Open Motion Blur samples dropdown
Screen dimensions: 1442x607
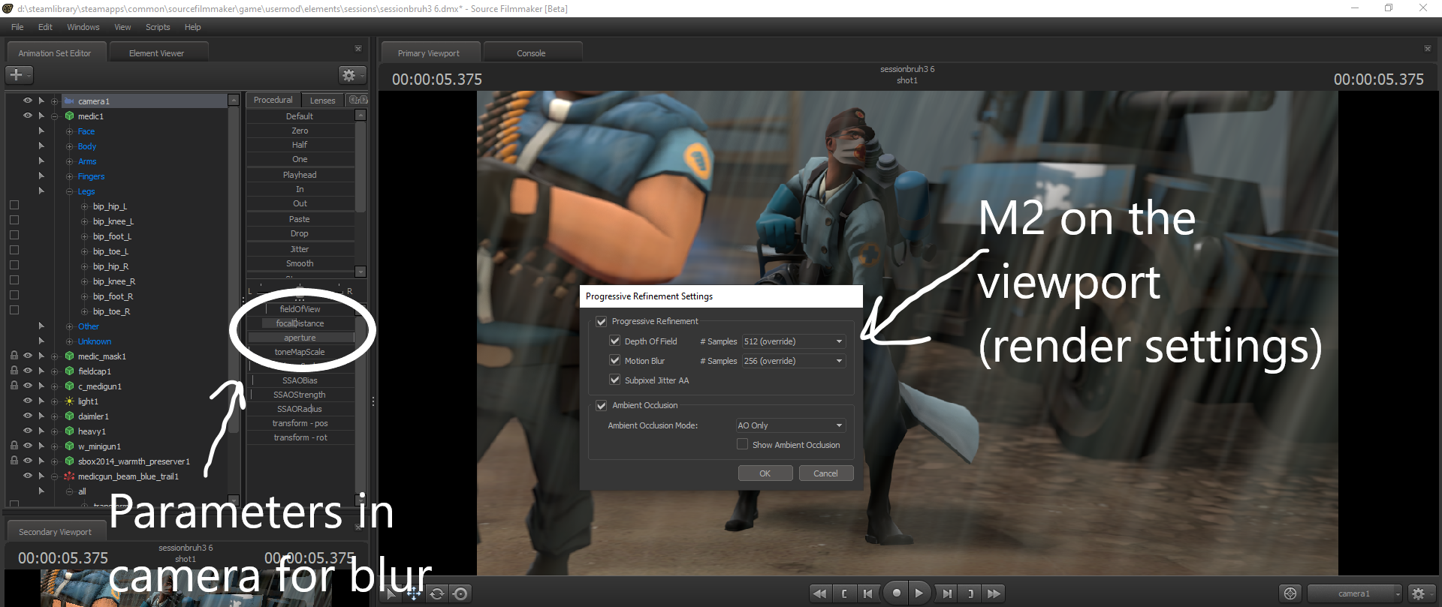point(793,361)
